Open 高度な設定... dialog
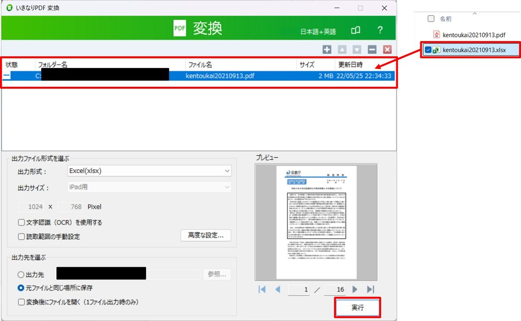Screen dimensions: 521x321 click(x=206, y=235)
